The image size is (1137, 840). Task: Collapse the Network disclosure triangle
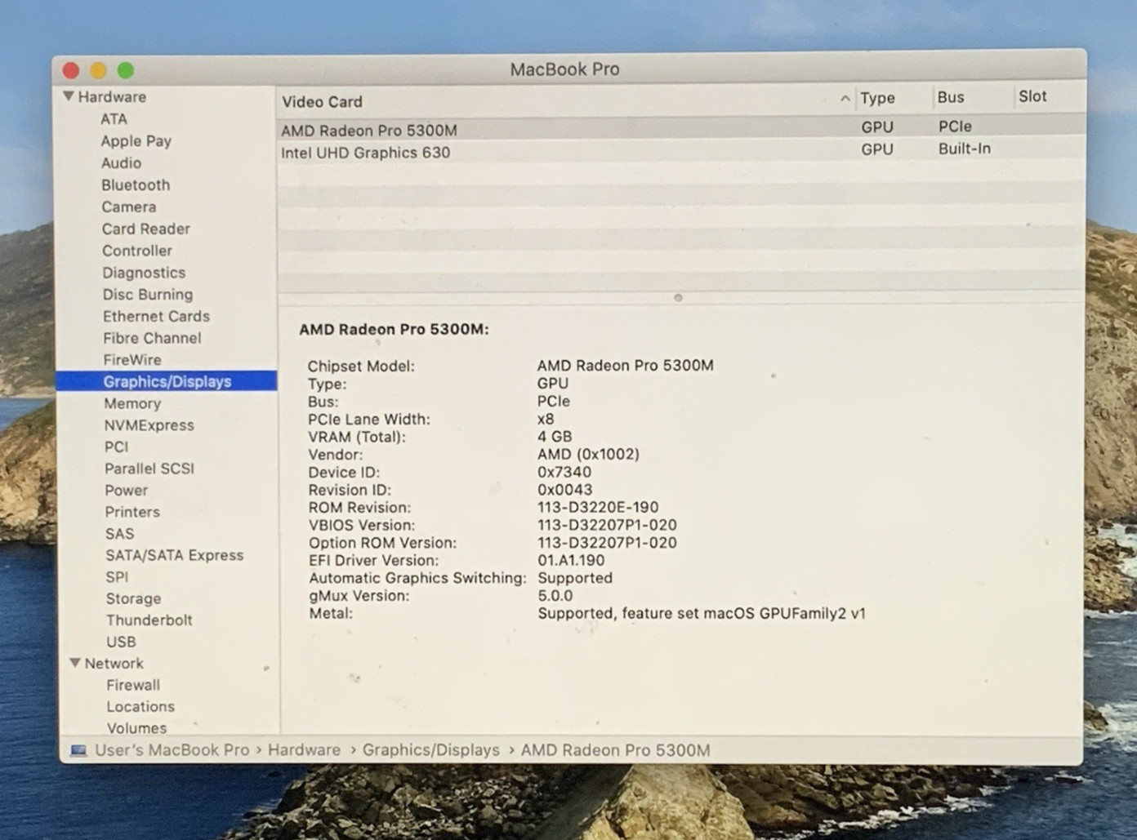pos(75,663)
